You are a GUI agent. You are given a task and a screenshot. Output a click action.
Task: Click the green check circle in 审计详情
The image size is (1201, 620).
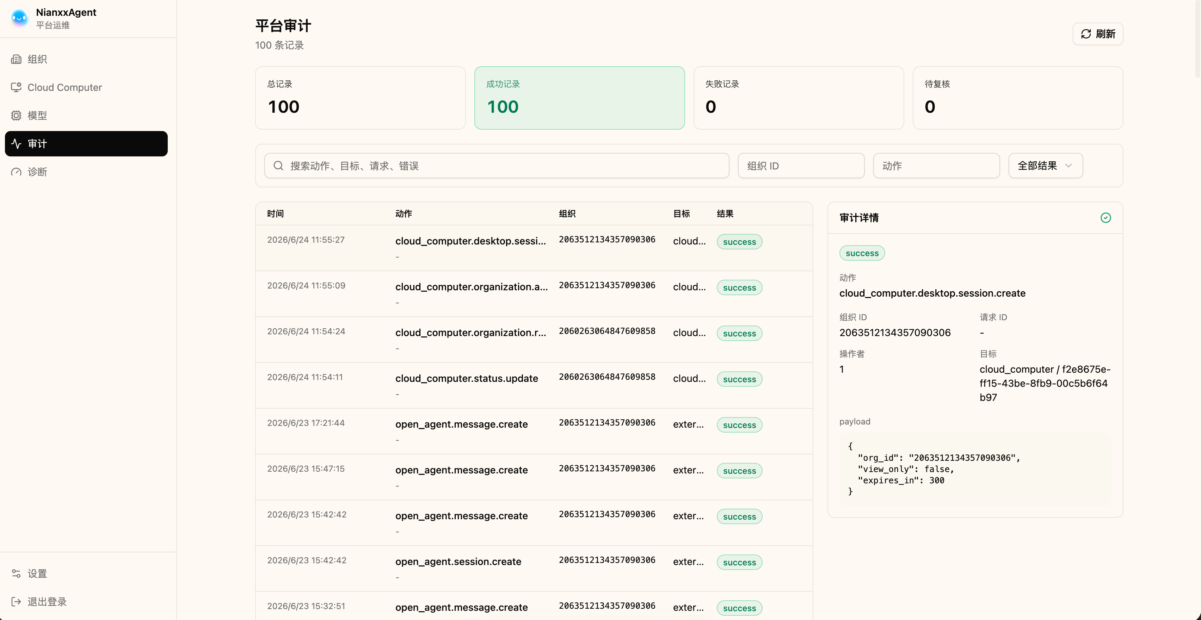[x=1105, y=218]
